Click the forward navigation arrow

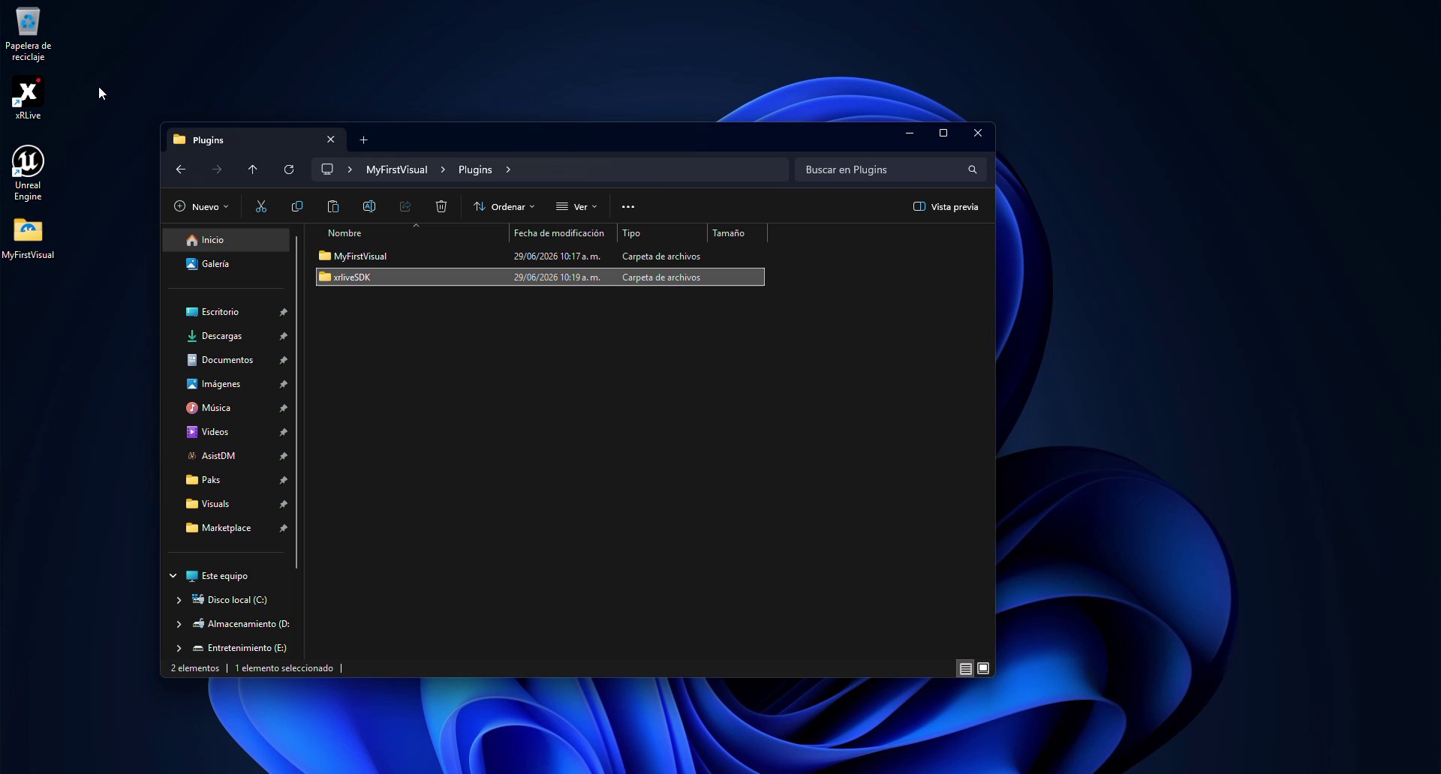(x=217, y=169)
